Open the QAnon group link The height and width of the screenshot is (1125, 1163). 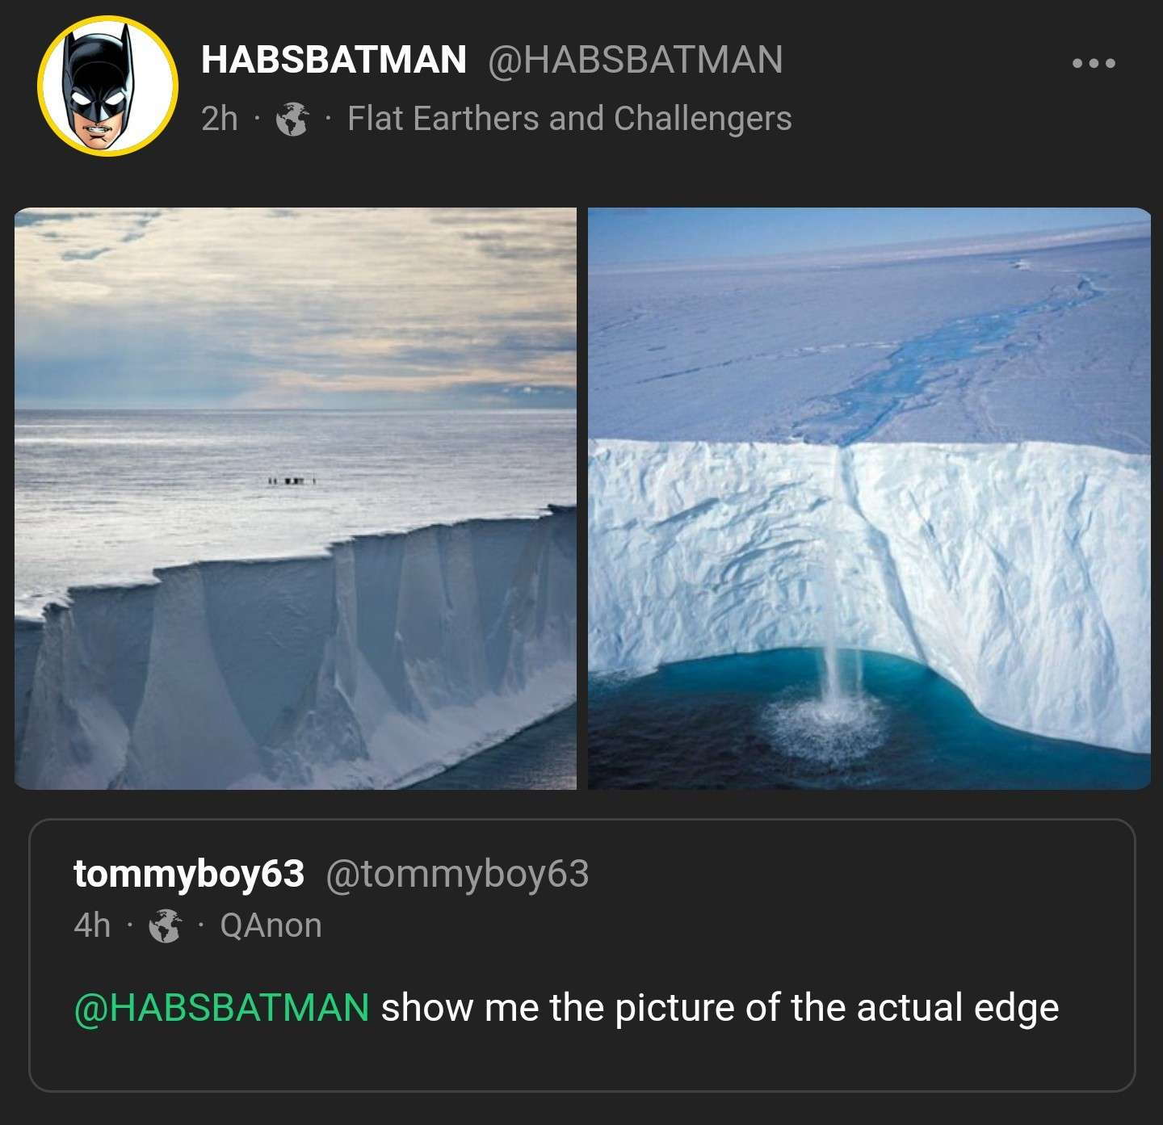(x=271, y=926)
